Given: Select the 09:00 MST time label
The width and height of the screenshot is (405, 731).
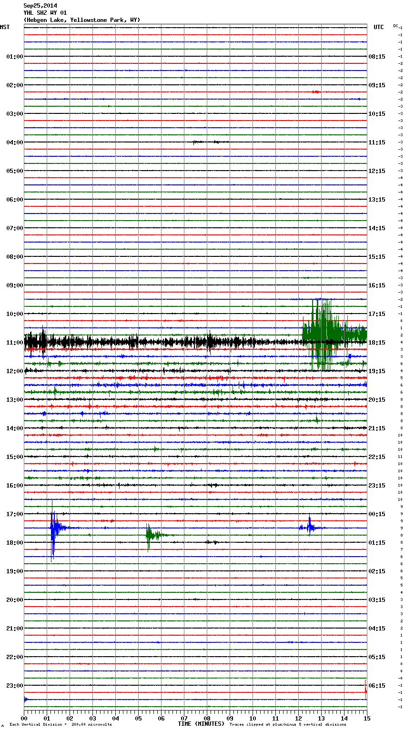Looking at the screenshot, I should pos(14,285).
